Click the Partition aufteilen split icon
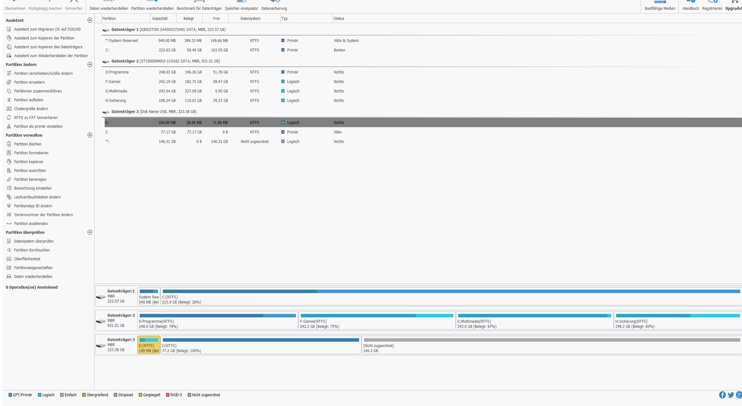The height and width of the screenshot is (406, 742). coord(9,100)
